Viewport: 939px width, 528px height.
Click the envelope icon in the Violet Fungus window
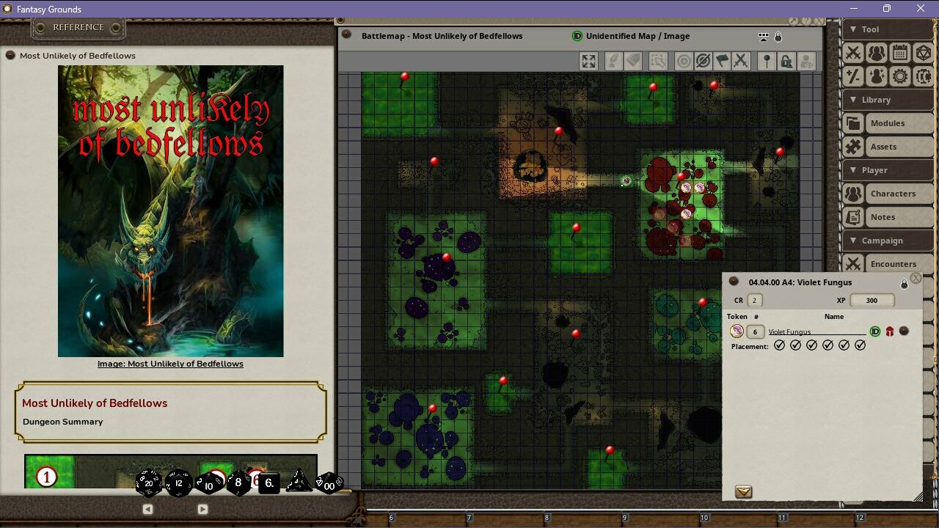tap(743, 493)
